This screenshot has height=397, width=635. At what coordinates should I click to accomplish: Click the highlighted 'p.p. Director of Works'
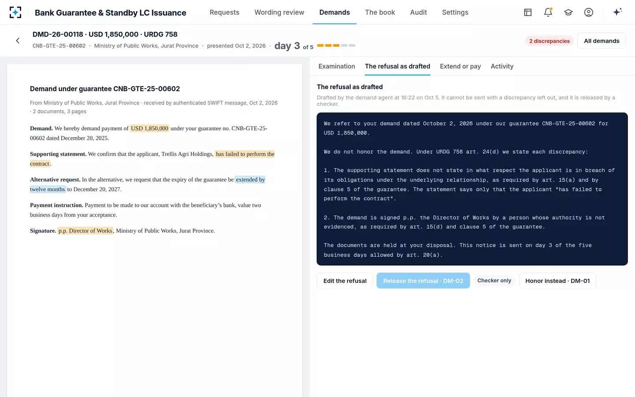(86, 231)
